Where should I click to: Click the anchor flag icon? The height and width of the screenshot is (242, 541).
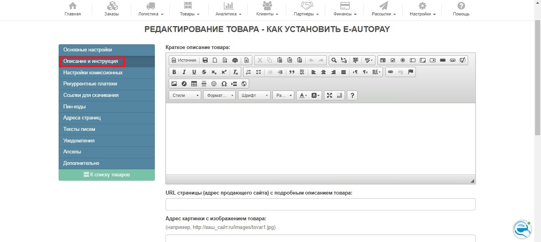click(410, 72)
